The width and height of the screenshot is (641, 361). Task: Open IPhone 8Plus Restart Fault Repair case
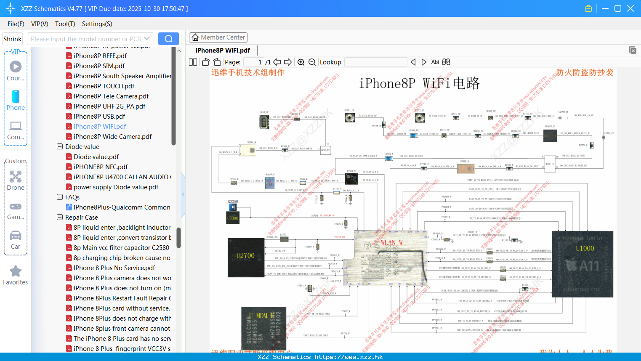119,298
